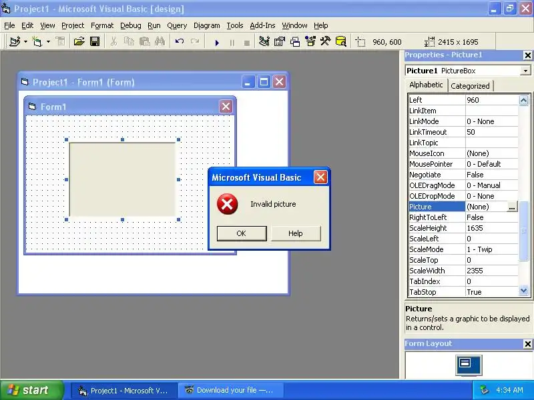Click Help in the Invalid picture dialog

(x=296, y=233)
